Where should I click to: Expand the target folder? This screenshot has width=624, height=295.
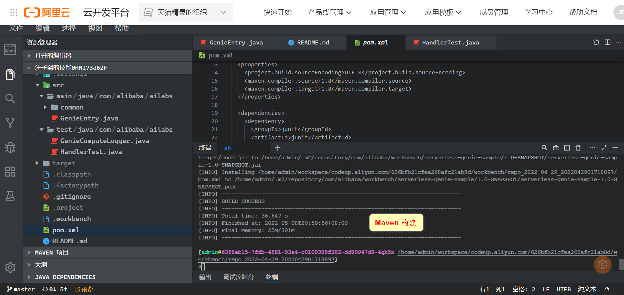[x=37, y=163]
